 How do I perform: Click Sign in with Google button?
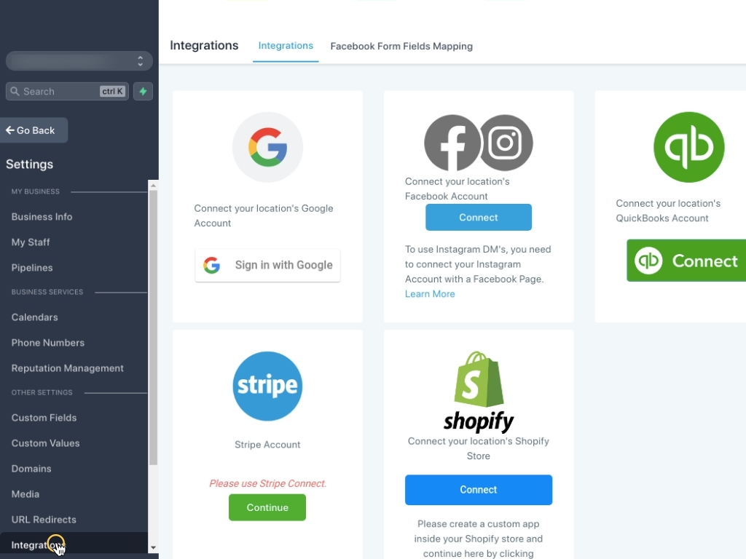click(x=267, y=265)
